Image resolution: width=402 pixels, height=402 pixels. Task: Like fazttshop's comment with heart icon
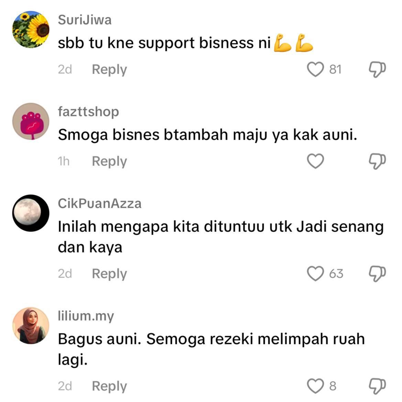click(x=315, y=161)
